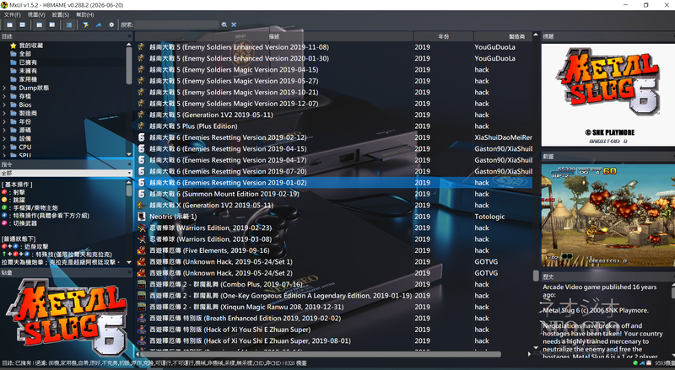Click the horizontal scrollbar under game list

click(x=321, y=355)
